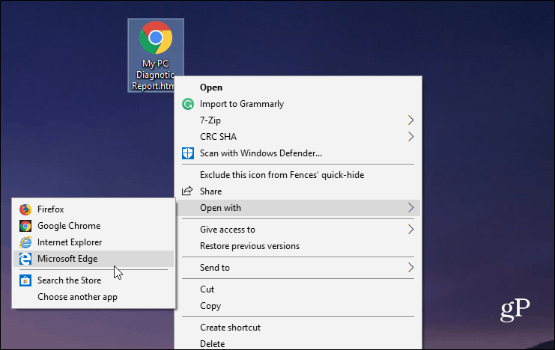Click the Microsoft Store bag icon
555x350 pixels.
click(25, 280)
